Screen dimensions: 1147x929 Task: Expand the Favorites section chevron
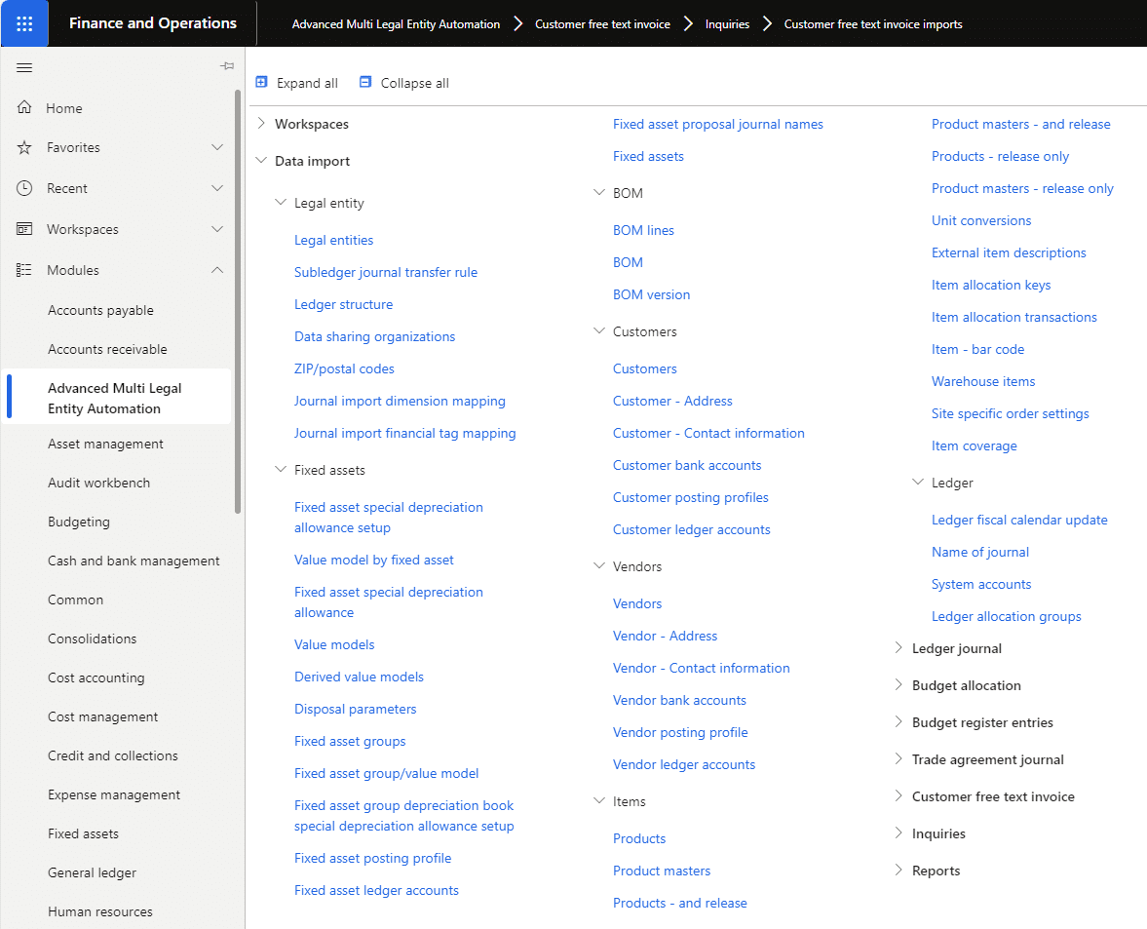(217, 147)
